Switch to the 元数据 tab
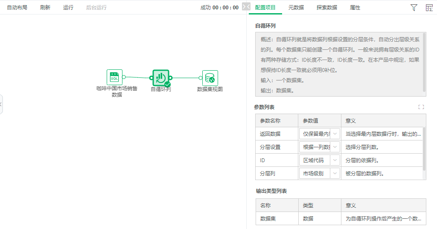 click(x=296, y=7)
